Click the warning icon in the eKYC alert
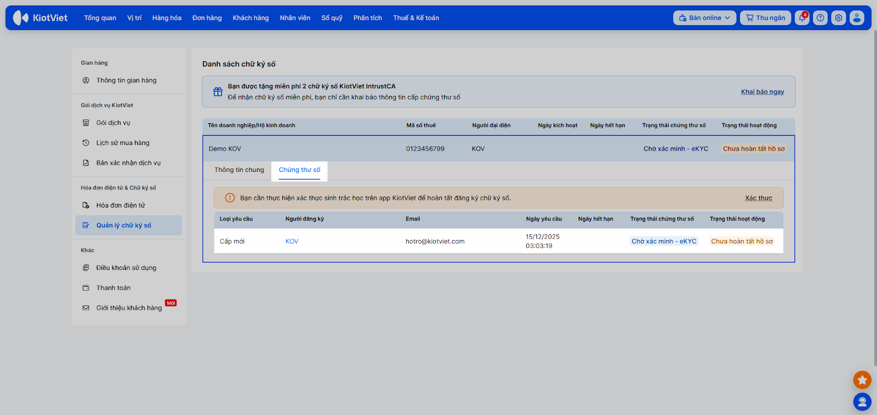Image resolution: width=877 pixels, height=415 pixels. pos(230,198)
